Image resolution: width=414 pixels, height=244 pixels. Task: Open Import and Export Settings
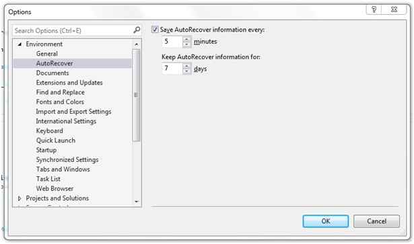73,112
